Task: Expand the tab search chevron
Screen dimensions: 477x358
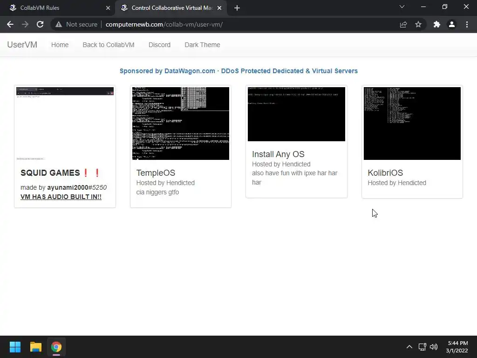Action: 402,7
